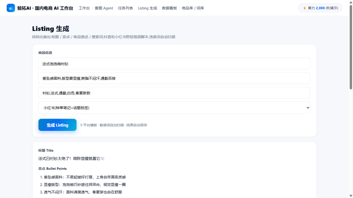Click the page's vertical scrollbar thumb

pyautogui.click(x=351, y=47)
